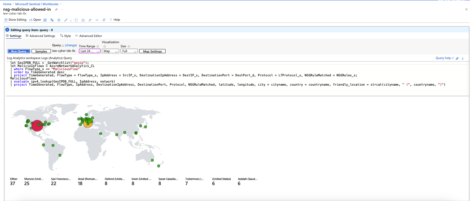Click the law-cyber-lab-0x query resource text
Image resolution: width=470 pixels, height=201 pixels.
tap(64, 51)
